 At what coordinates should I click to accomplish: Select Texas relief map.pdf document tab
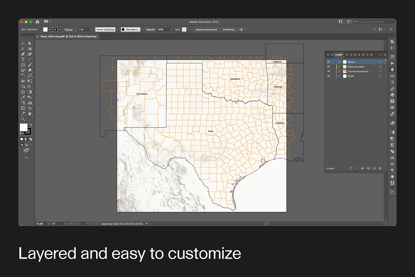68,36
